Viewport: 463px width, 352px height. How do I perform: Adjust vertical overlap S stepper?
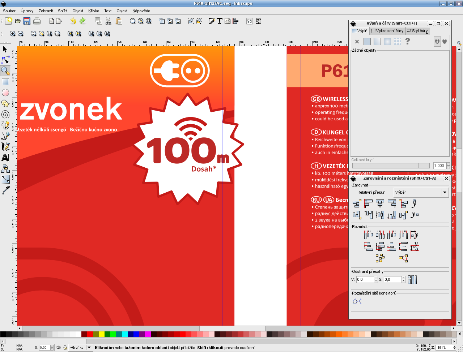tap(404, 279)
